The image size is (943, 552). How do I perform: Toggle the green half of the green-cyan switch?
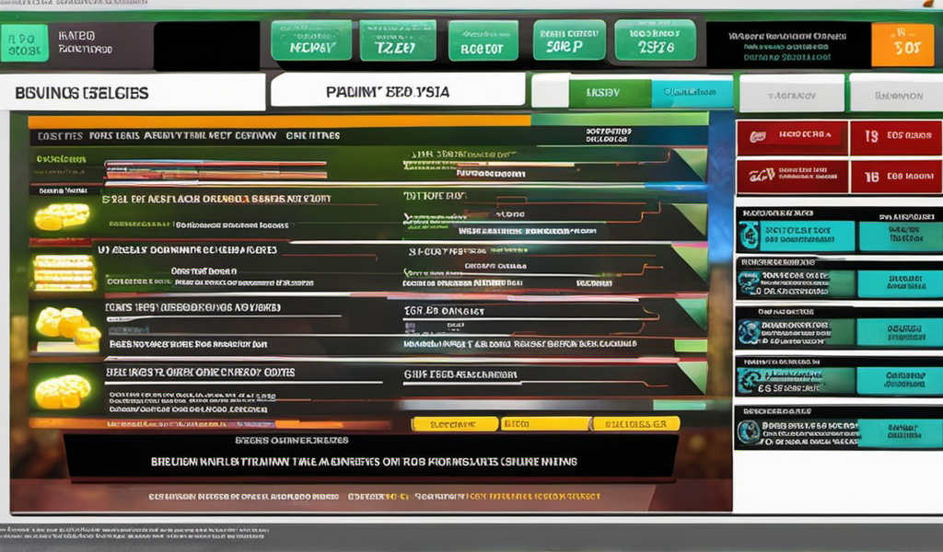[x=610, y=92]
